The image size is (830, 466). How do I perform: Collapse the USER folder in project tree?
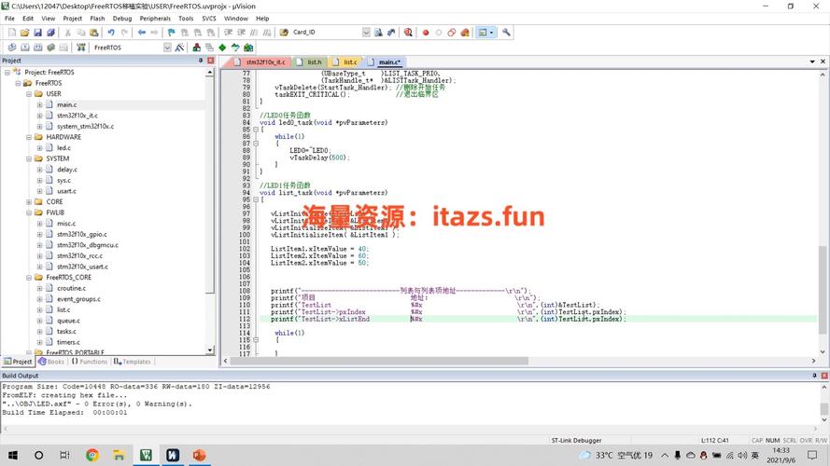[x=29, y=93]
